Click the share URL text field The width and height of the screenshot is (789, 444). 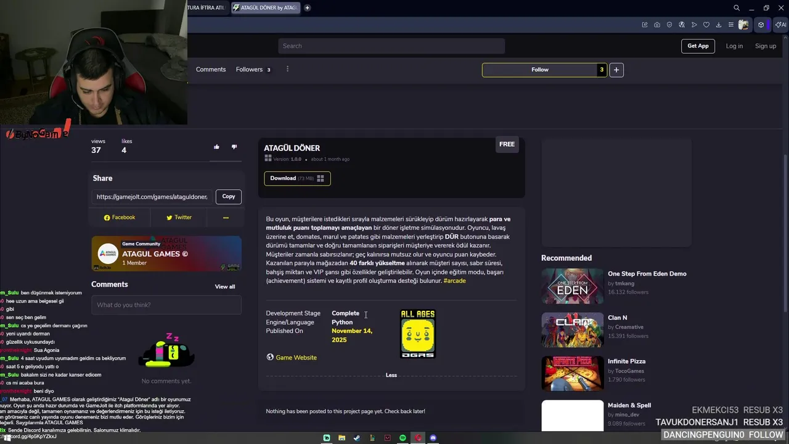coord(152,197)
